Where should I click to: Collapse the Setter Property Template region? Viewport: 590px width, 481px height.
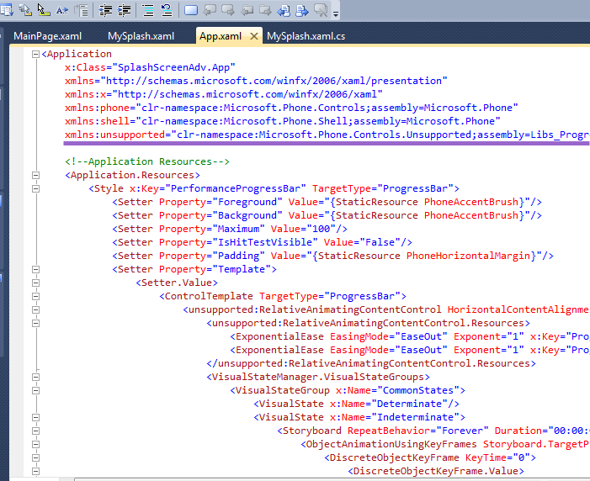[x=35, y=270]
